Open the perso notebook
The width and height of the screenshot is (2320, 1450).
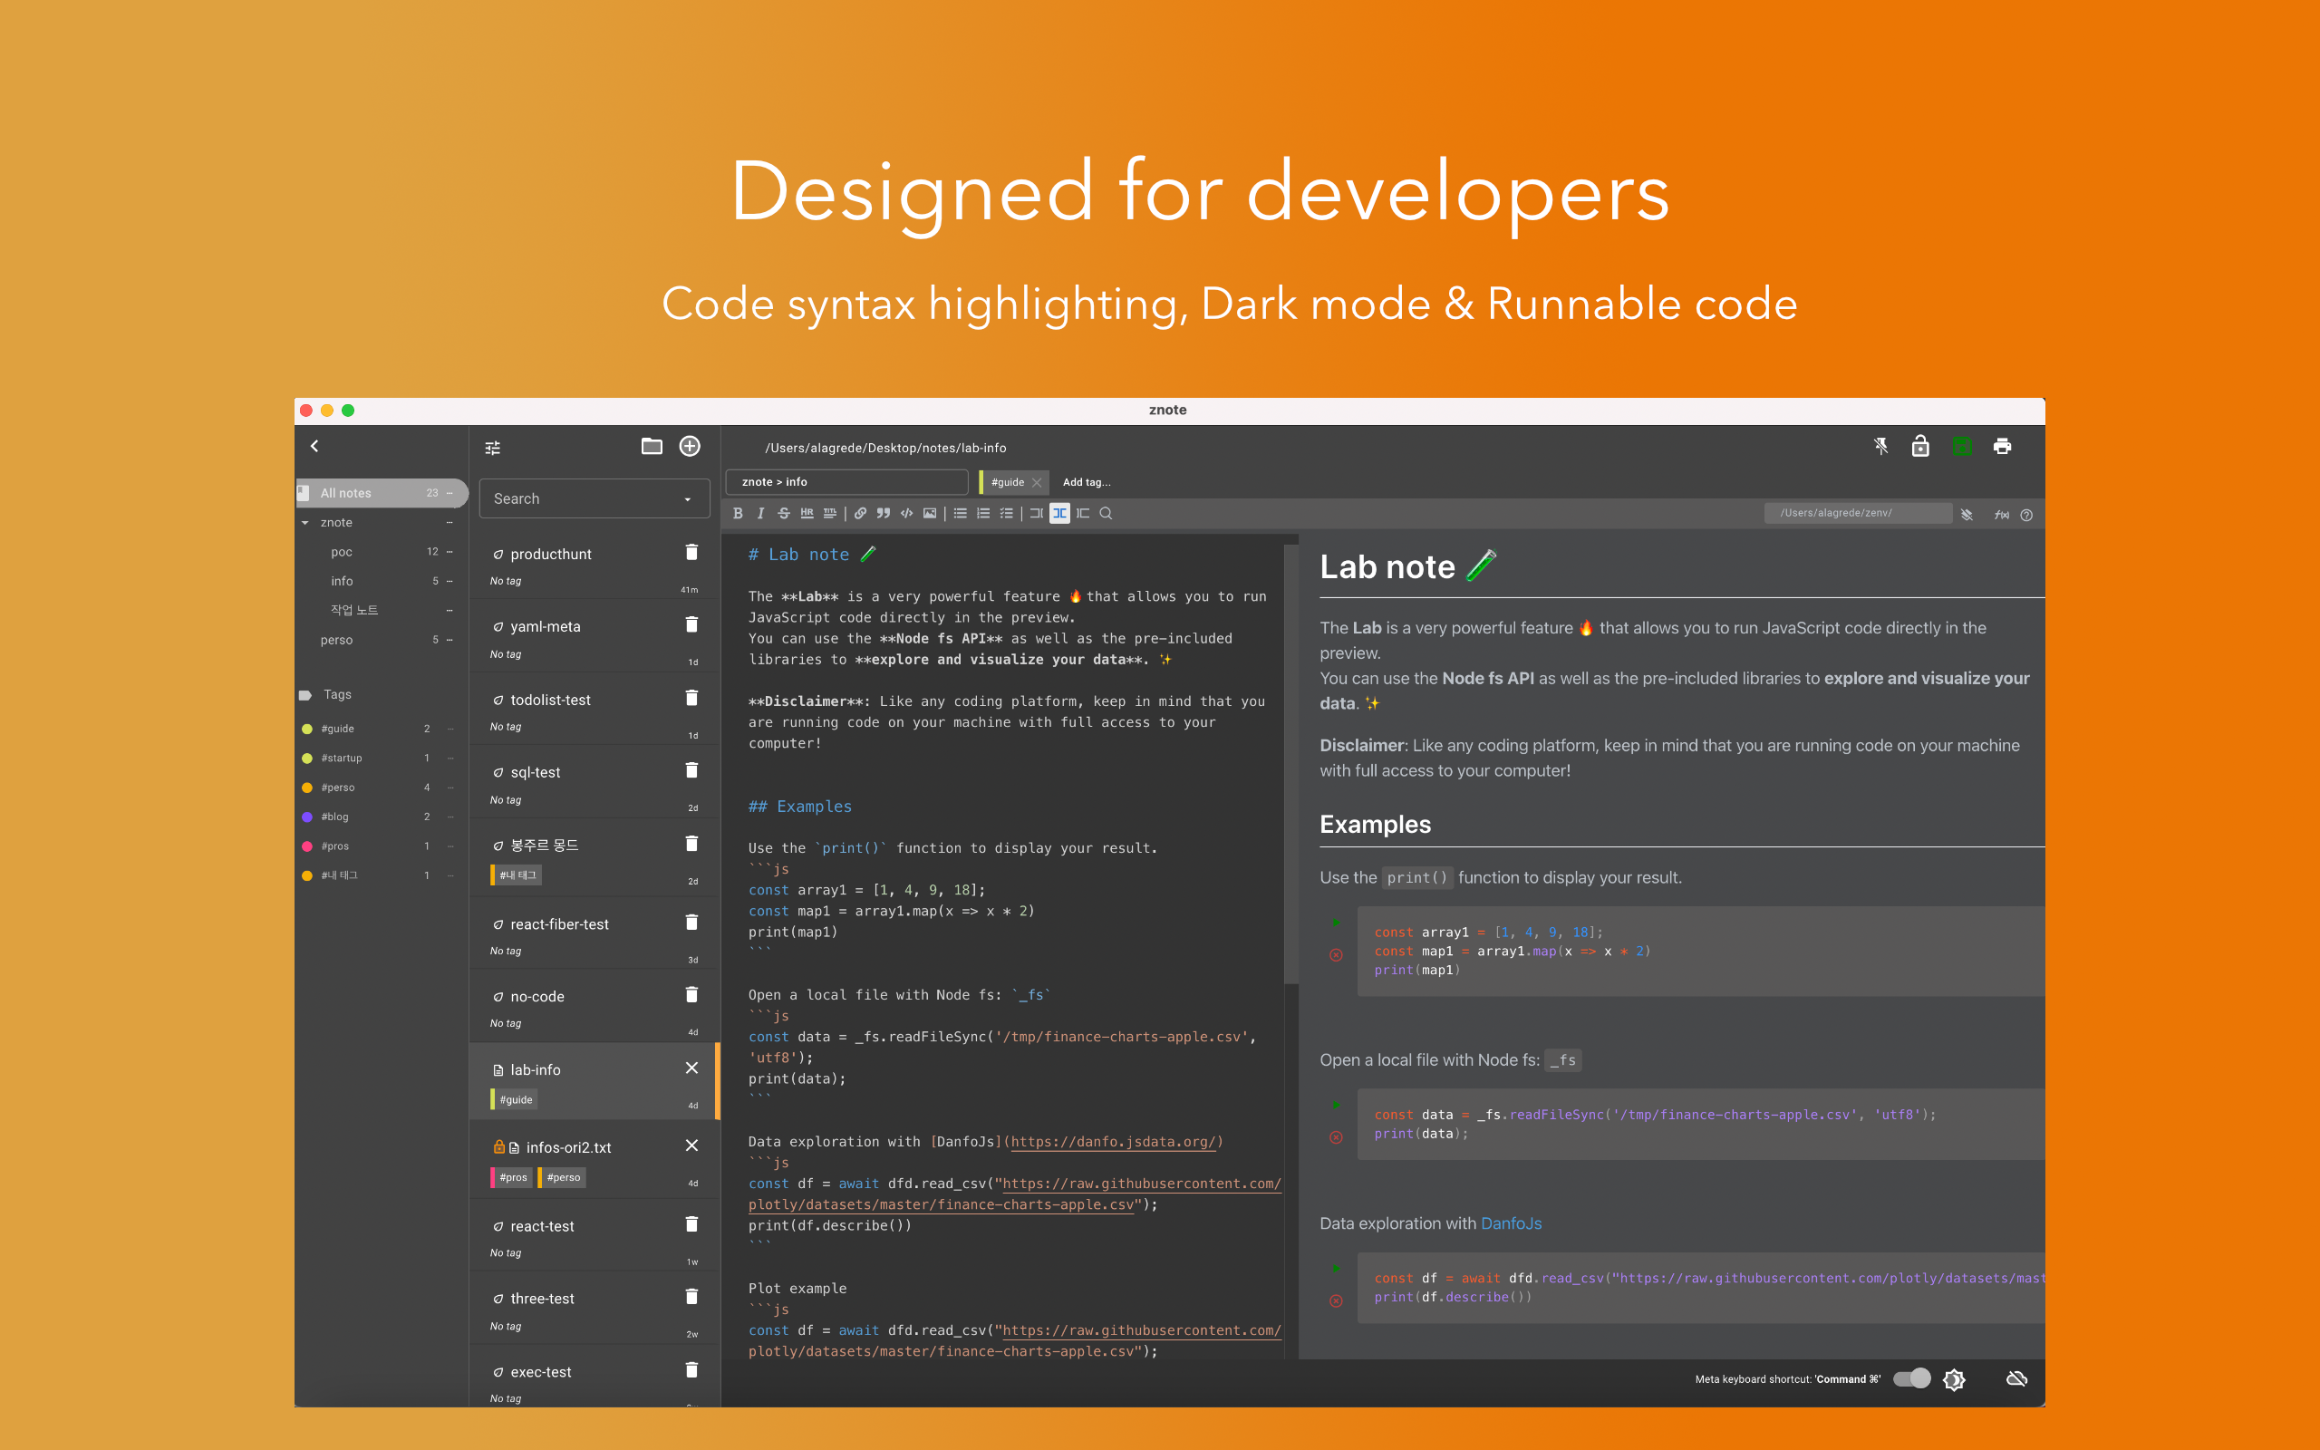tap(336, 640)
